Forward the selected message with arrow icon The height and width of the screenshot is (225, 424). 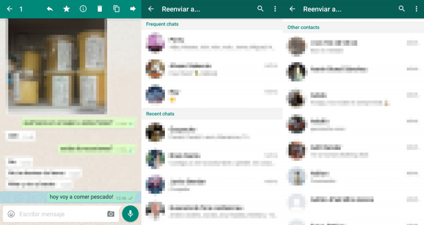(x=132, y=9)
